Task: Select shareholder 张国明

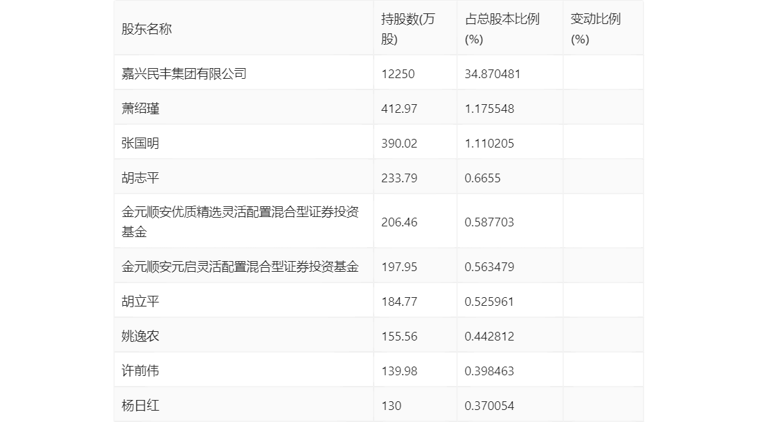Action: (x=140, y=144)
